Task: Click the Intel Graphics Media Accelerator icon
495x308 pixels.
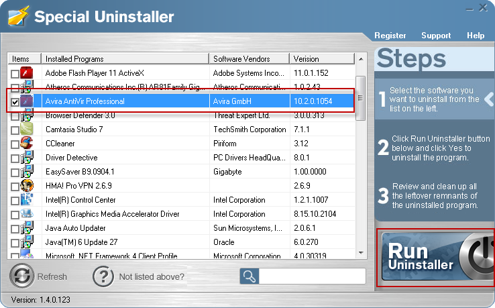Action: [x=27, y=213]
